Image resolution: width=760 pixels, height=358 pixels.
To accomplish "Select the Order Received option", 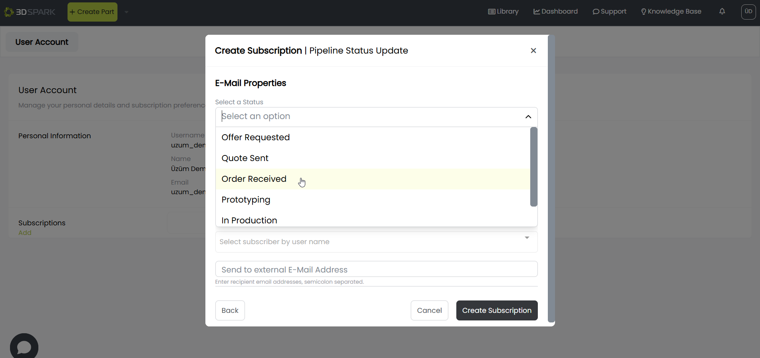I will point(254,179).
